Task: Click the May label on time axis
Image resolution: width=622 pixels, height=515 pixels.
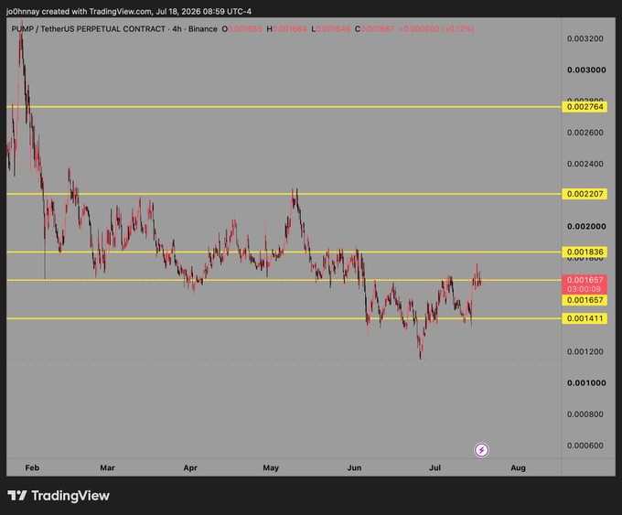Action: coord(271,467)
